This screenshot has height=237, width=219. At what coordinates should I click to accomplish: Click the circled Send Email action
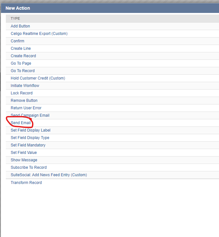click(21, 123)
